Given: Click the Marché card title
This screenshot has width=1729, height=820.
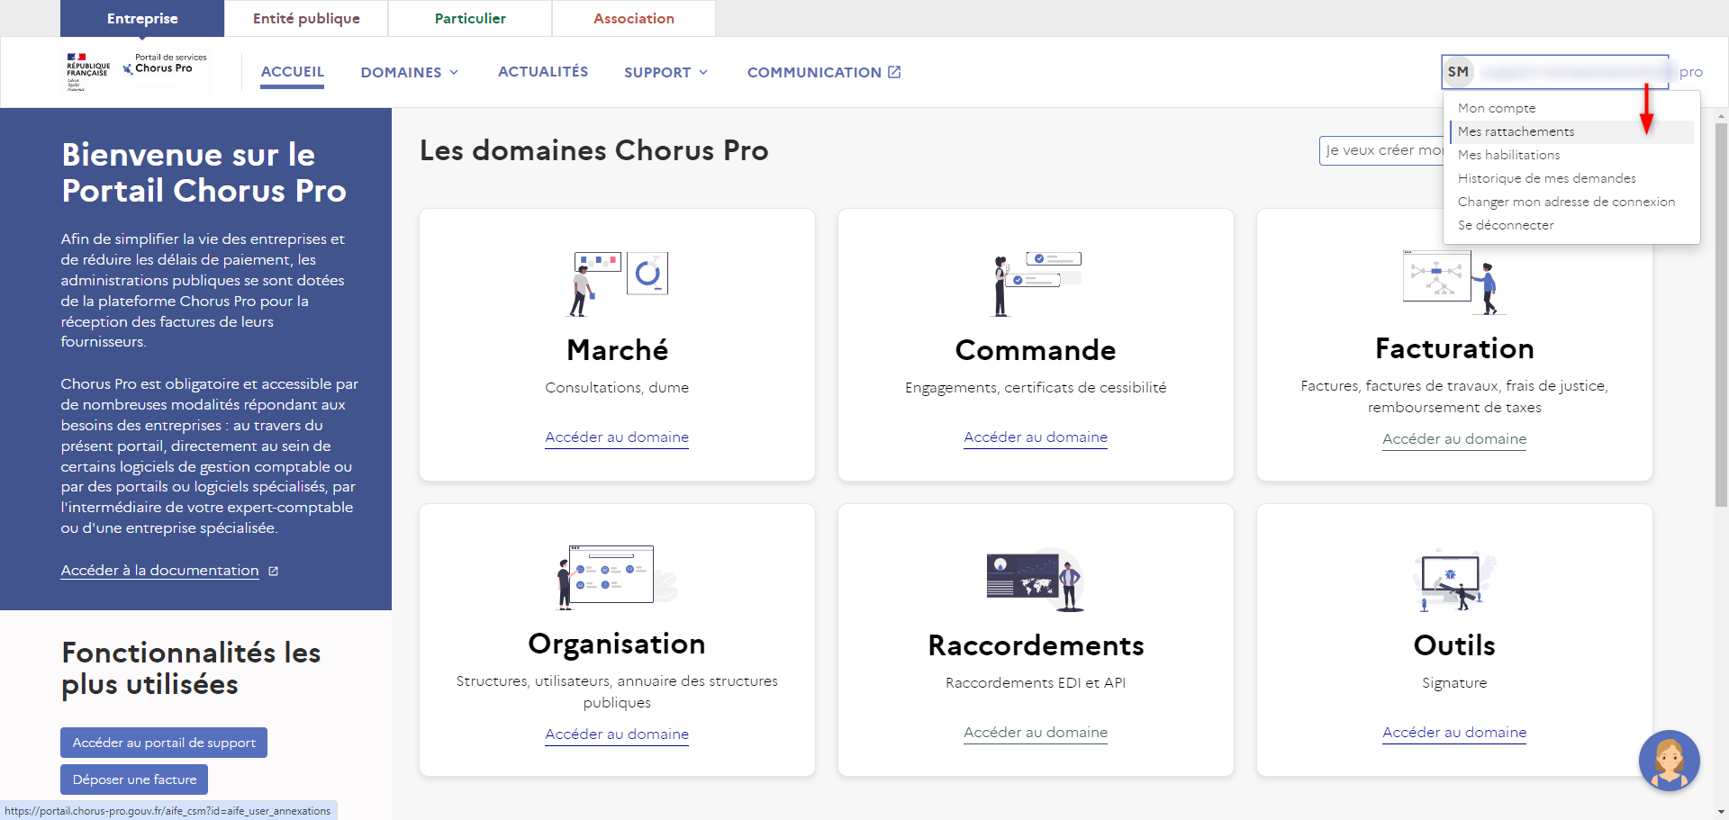Looking at the screenshot, I should pyautogui.click(x=618, y=350).
